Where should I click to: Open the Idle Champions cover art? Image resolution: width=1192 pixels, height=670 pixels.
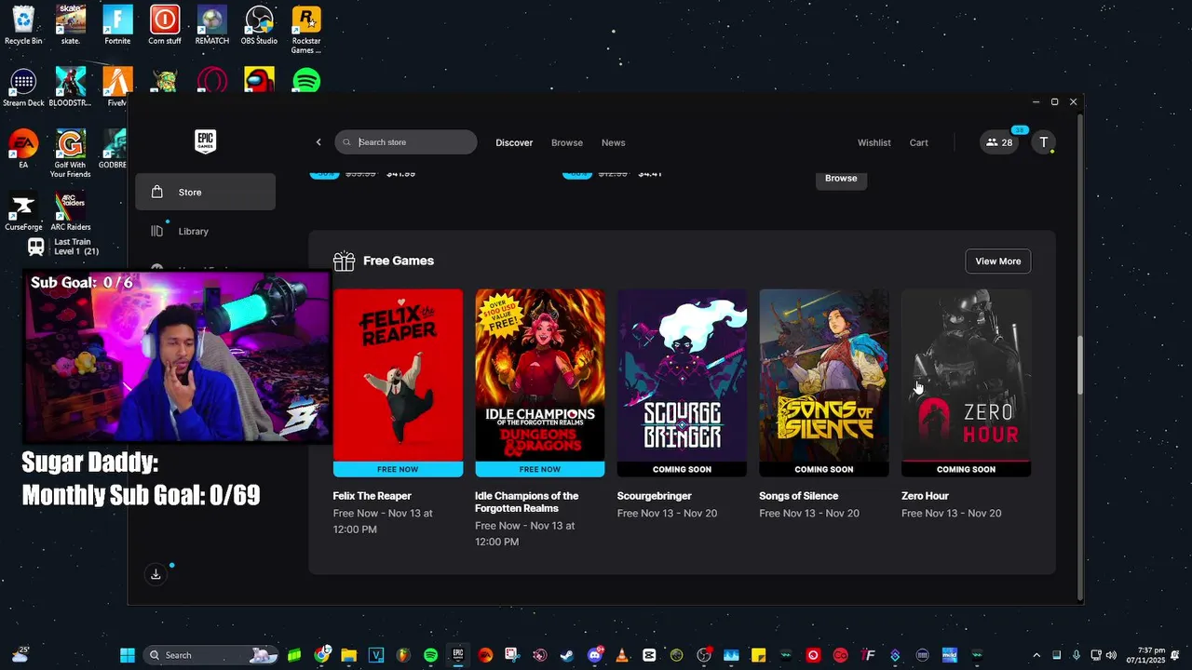[x=540, y=382]
